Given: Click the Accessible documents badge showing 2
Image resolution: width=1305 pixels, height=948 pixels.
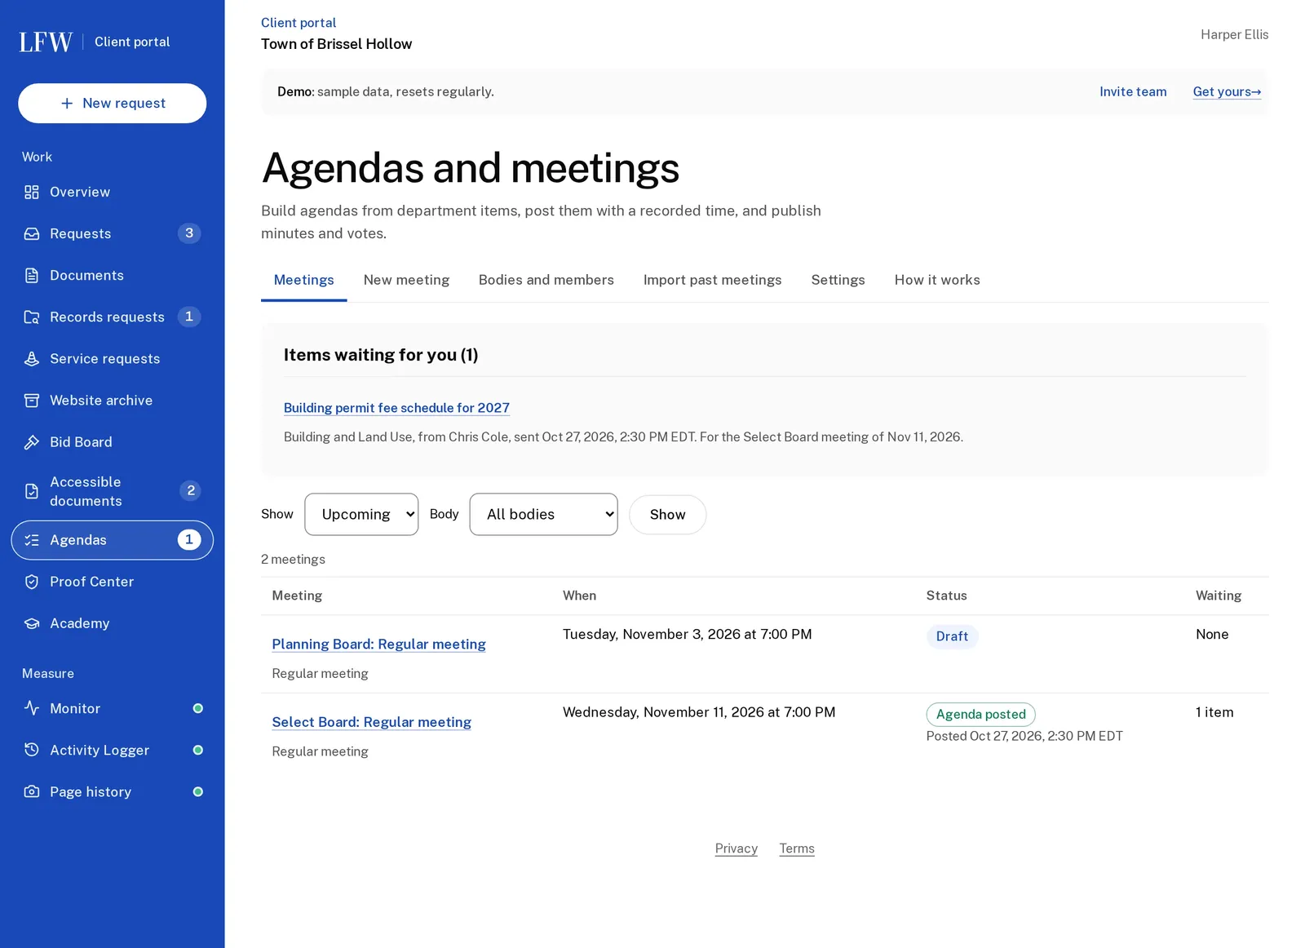Looking at the screenshot, I should point(191,490).
